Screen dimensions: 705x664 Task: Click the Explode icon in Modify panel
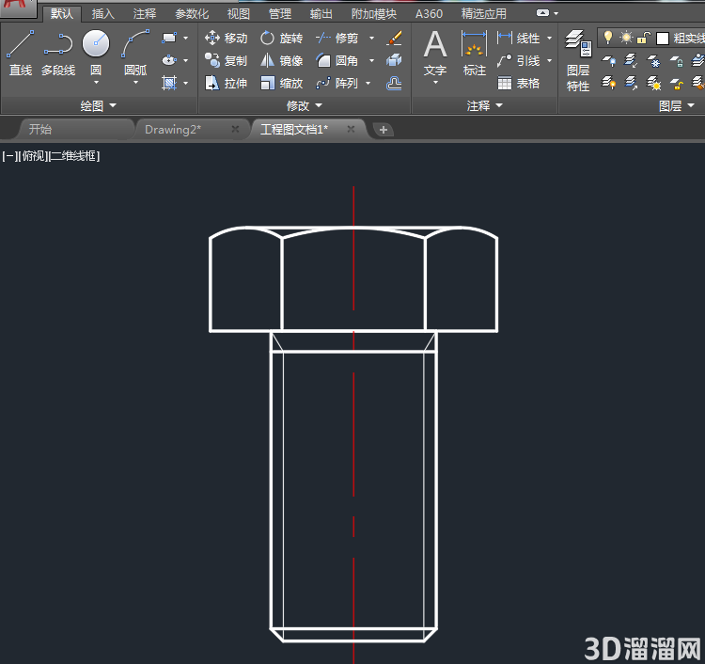click(x=394, y=60)
